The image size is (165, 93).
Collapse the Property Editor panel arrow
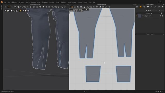click(x=136, y=34)
